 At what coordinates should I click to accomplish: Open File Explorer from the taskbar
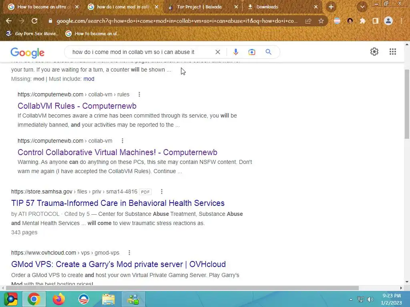coord(108,299)
